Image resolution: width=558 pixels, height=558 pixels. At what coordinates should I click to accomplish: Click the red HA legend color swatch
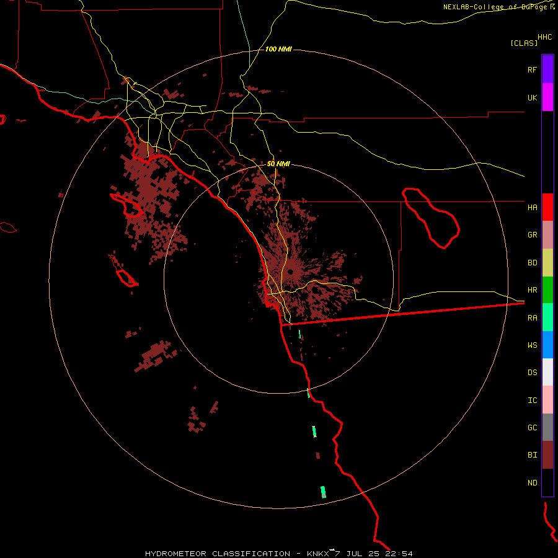[547, 207]
